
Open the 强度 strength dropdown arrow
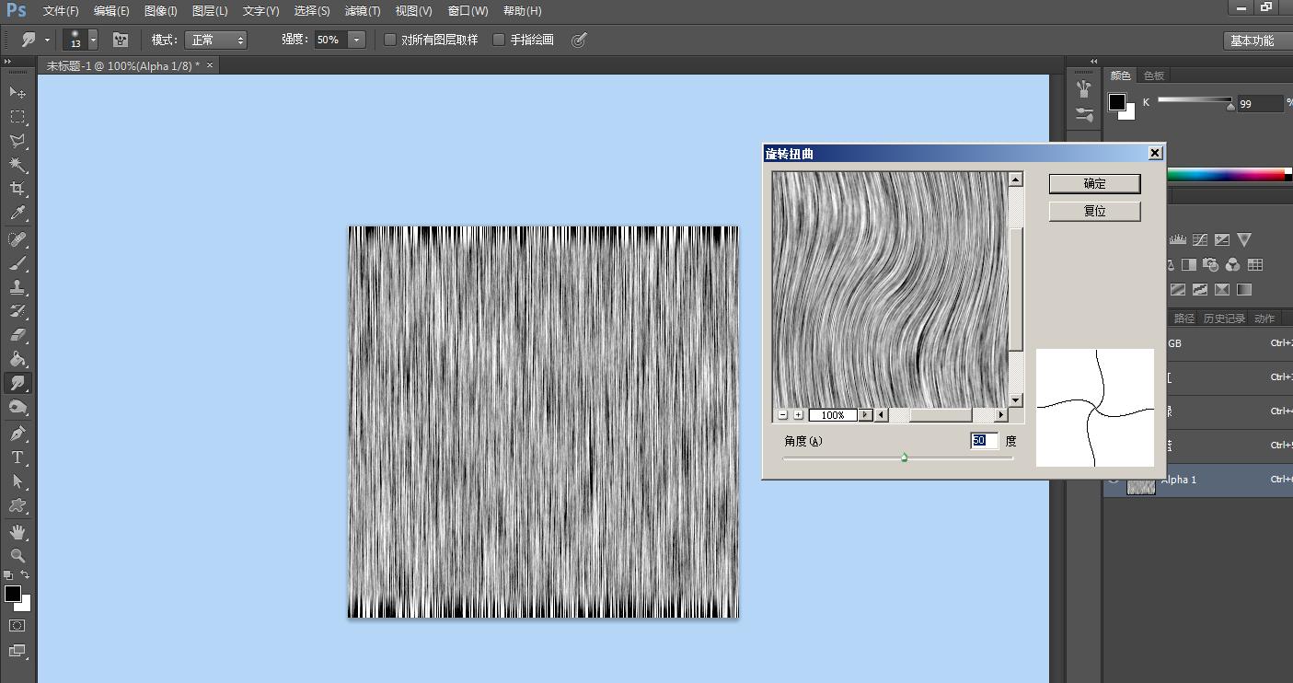[357, 40]
